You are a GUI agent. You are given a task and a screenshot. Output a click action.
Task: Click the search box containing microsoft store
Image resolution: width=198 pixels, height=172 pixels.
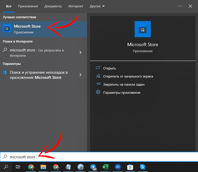coord(99,157)
